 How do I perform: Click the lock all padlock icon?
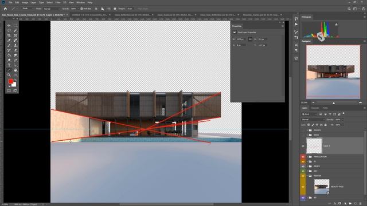point(326,125)
